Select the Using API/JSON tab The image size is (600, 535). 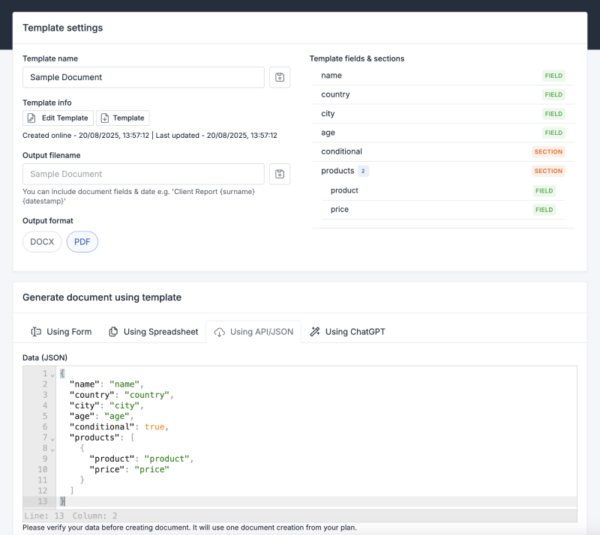[x=253, y=332]
